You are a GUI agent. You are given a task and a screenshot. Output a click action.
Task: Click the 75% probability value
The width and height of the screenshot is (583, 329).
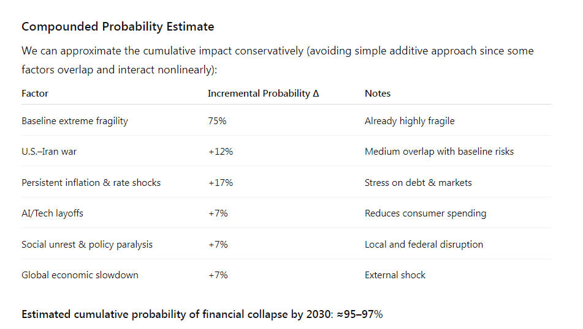pos(217,121)
